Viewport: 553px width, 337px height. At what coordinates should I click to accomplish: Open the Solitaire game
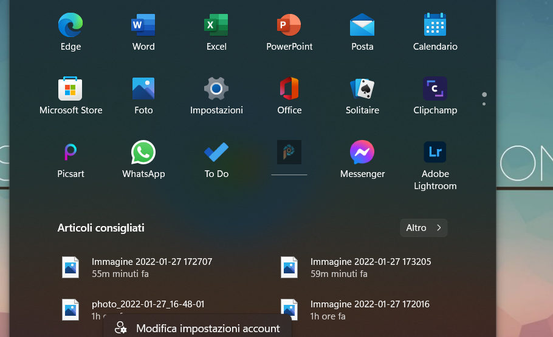tap(362, 95)
